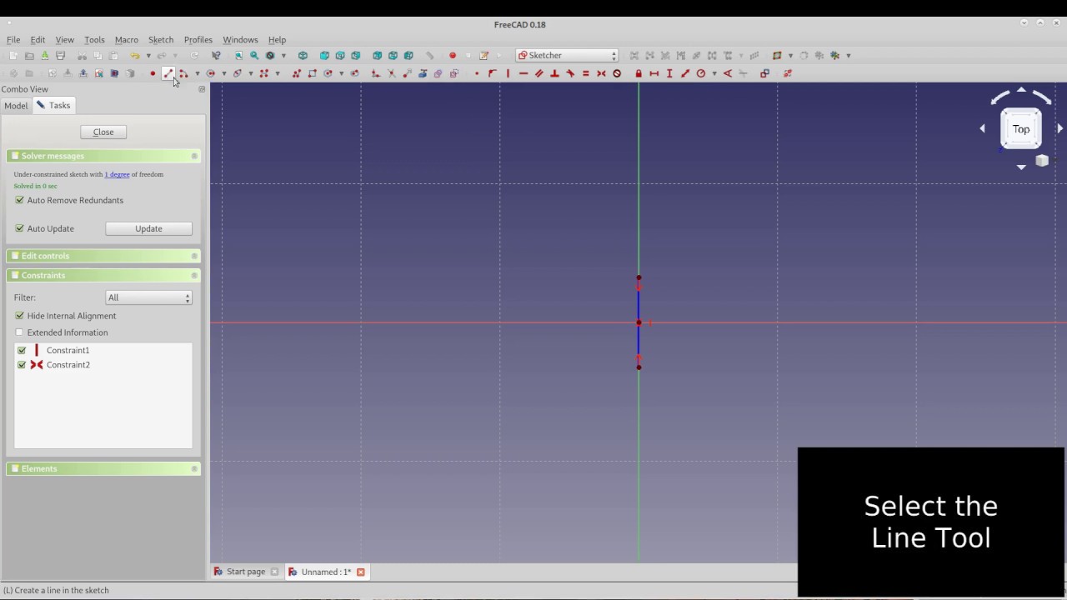Viewport: 1067px width, 600px height.
Task: Select the Rectangle tool
Action: pyautogui.click(x=312, y=73)
